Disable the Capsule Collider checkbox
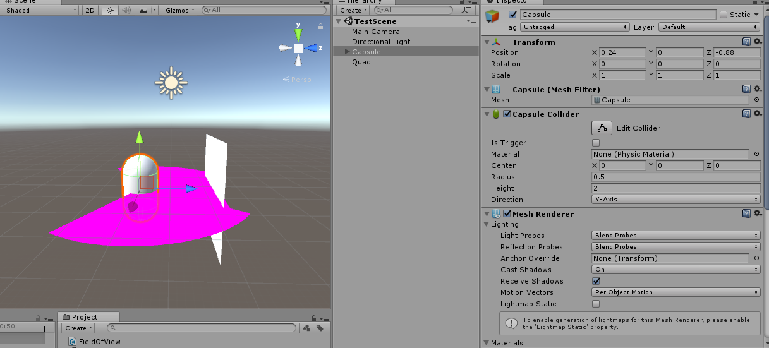Screen dimensions: 769x348 pos(506,114)
